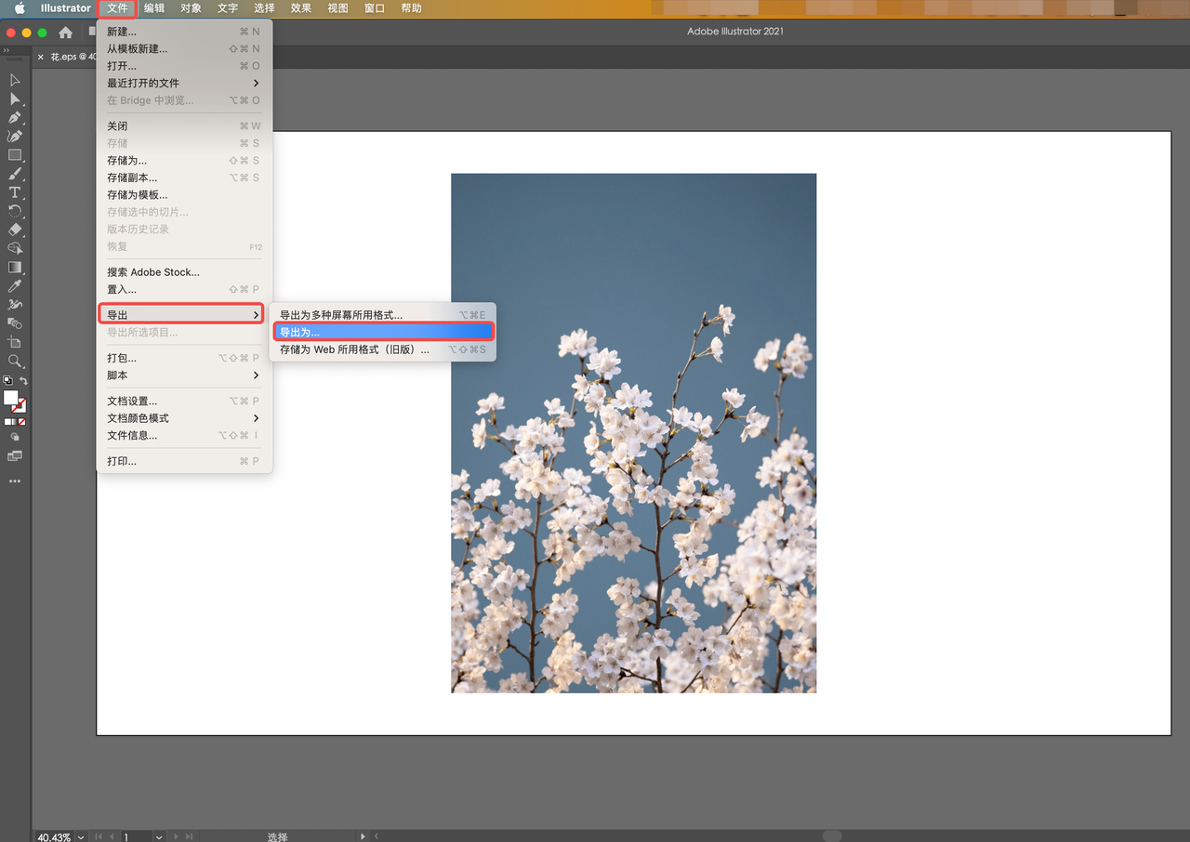
Task: Select the Zoom magnifier tool
Action: (x=15, y=361)
